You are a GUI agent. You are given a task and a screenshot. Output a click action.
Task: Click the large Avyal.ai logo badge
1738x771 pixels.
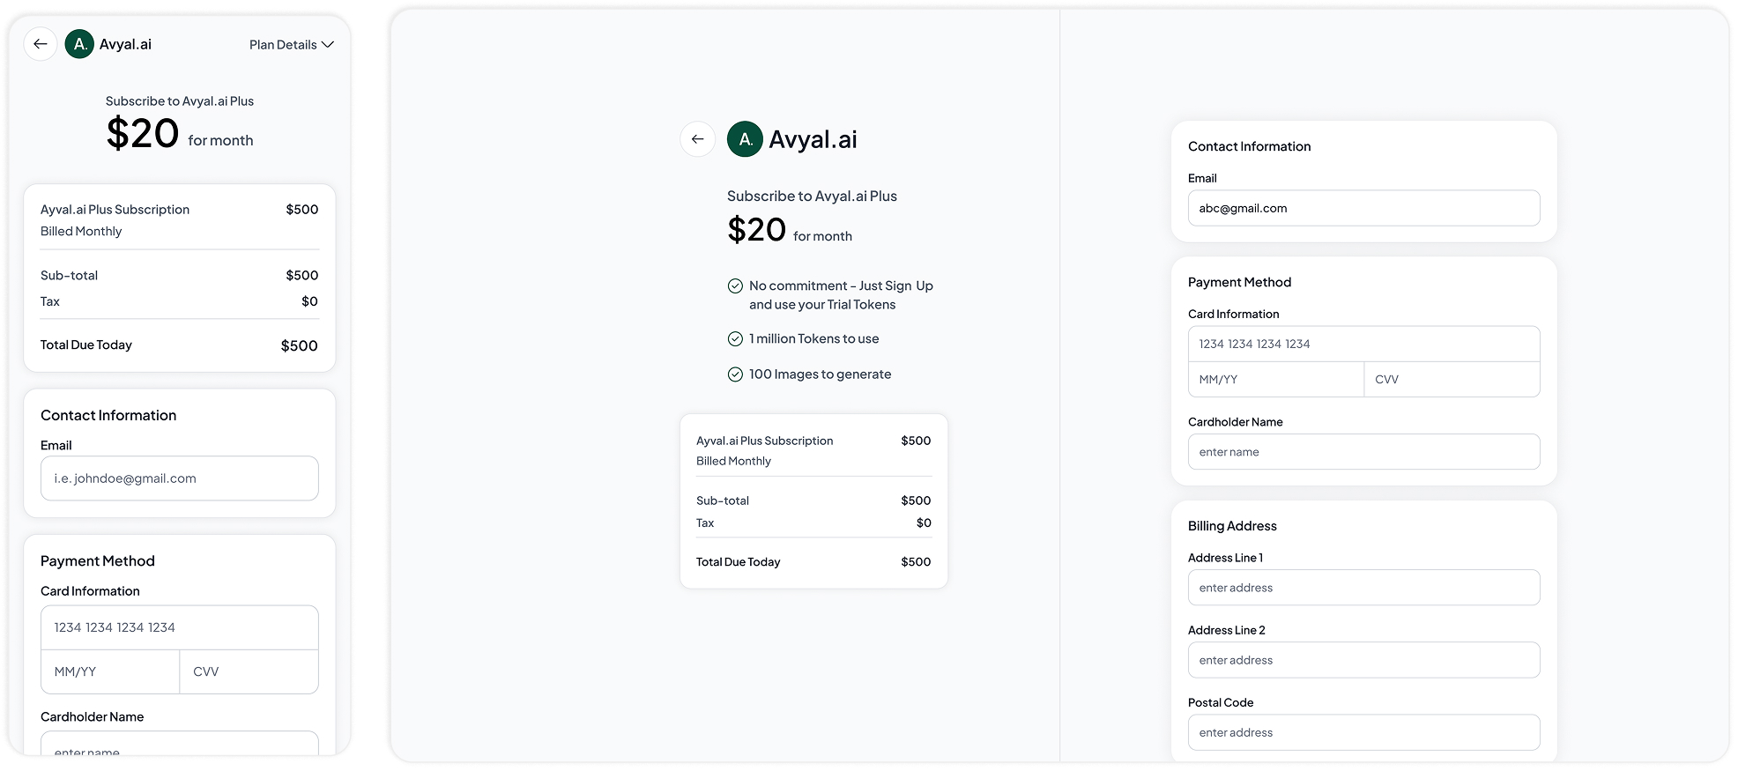point(745,139)
